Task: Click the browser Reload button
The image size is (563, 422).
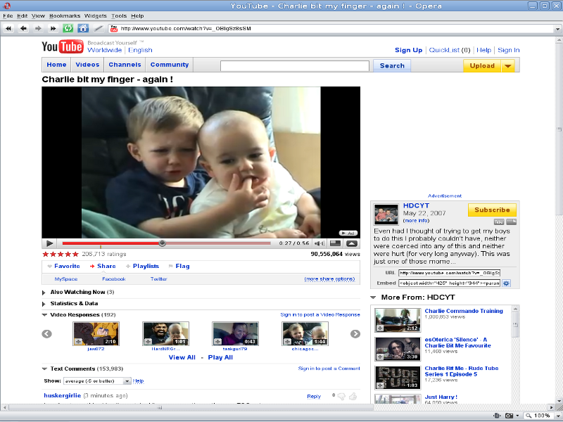Action: tap(68, 29)
